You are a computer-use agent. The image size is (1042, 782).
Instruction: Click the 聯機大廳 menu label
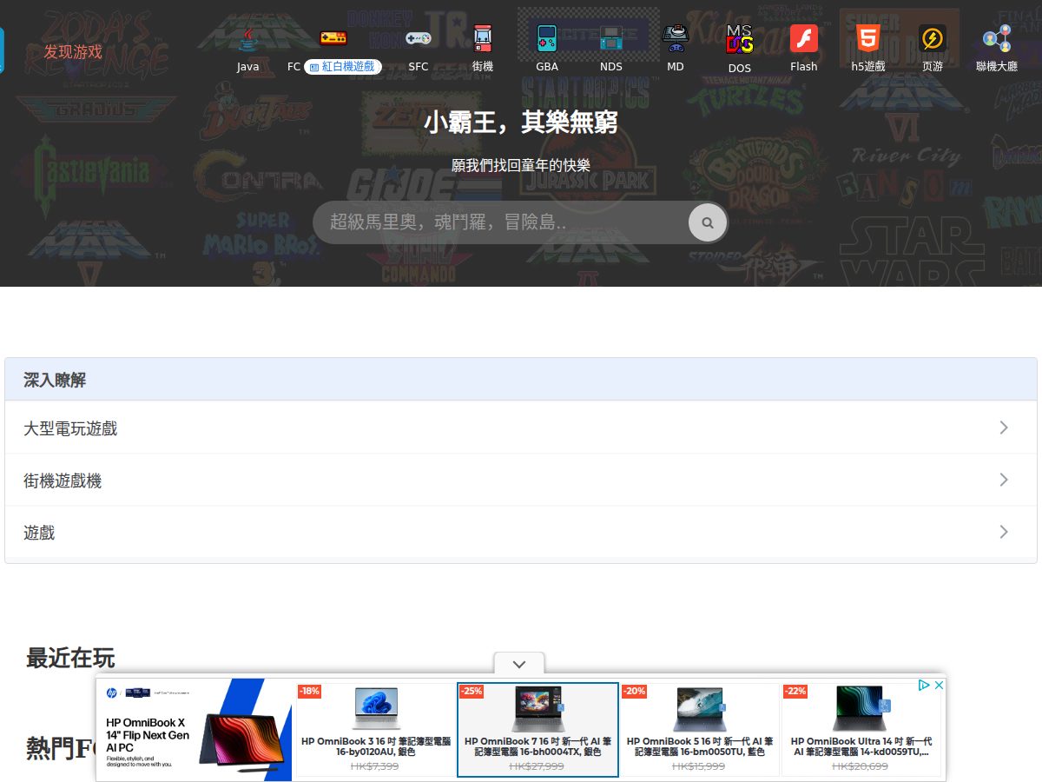tap(997, 67)
